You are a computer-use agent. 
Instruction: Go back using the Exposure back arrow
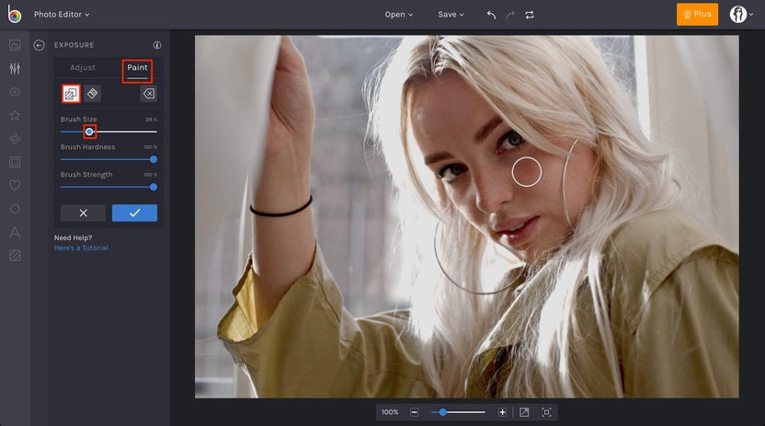pyautogui.click(x=40, y=45)
